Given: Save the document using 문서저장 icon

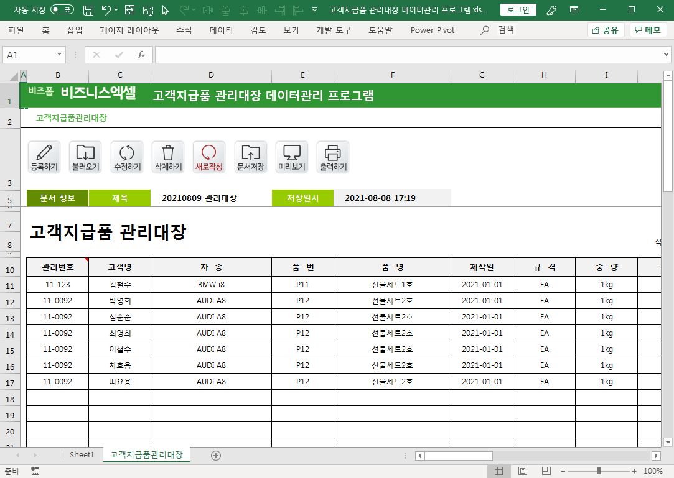Looking at the screenshot, I should 251,157.
